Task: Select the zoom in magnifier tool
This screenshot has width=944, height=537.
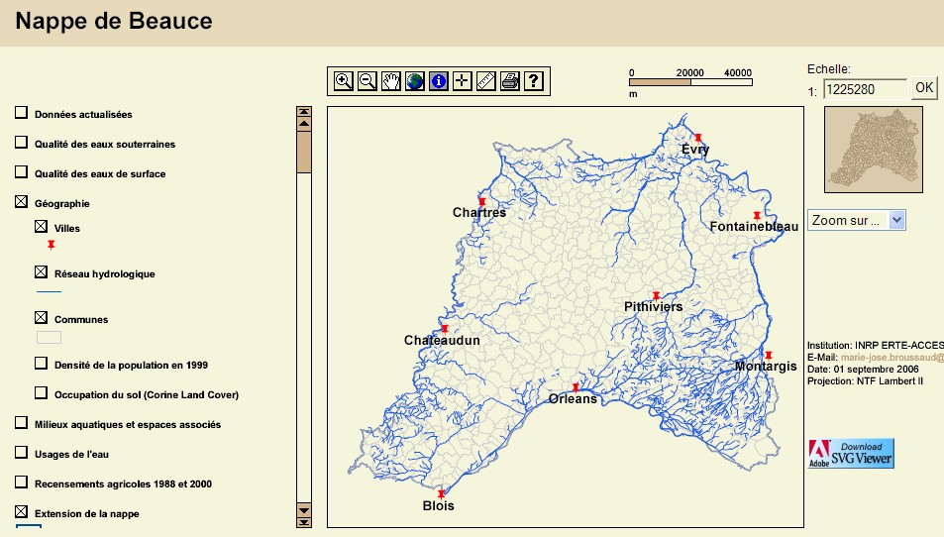Action: [343, 81]
